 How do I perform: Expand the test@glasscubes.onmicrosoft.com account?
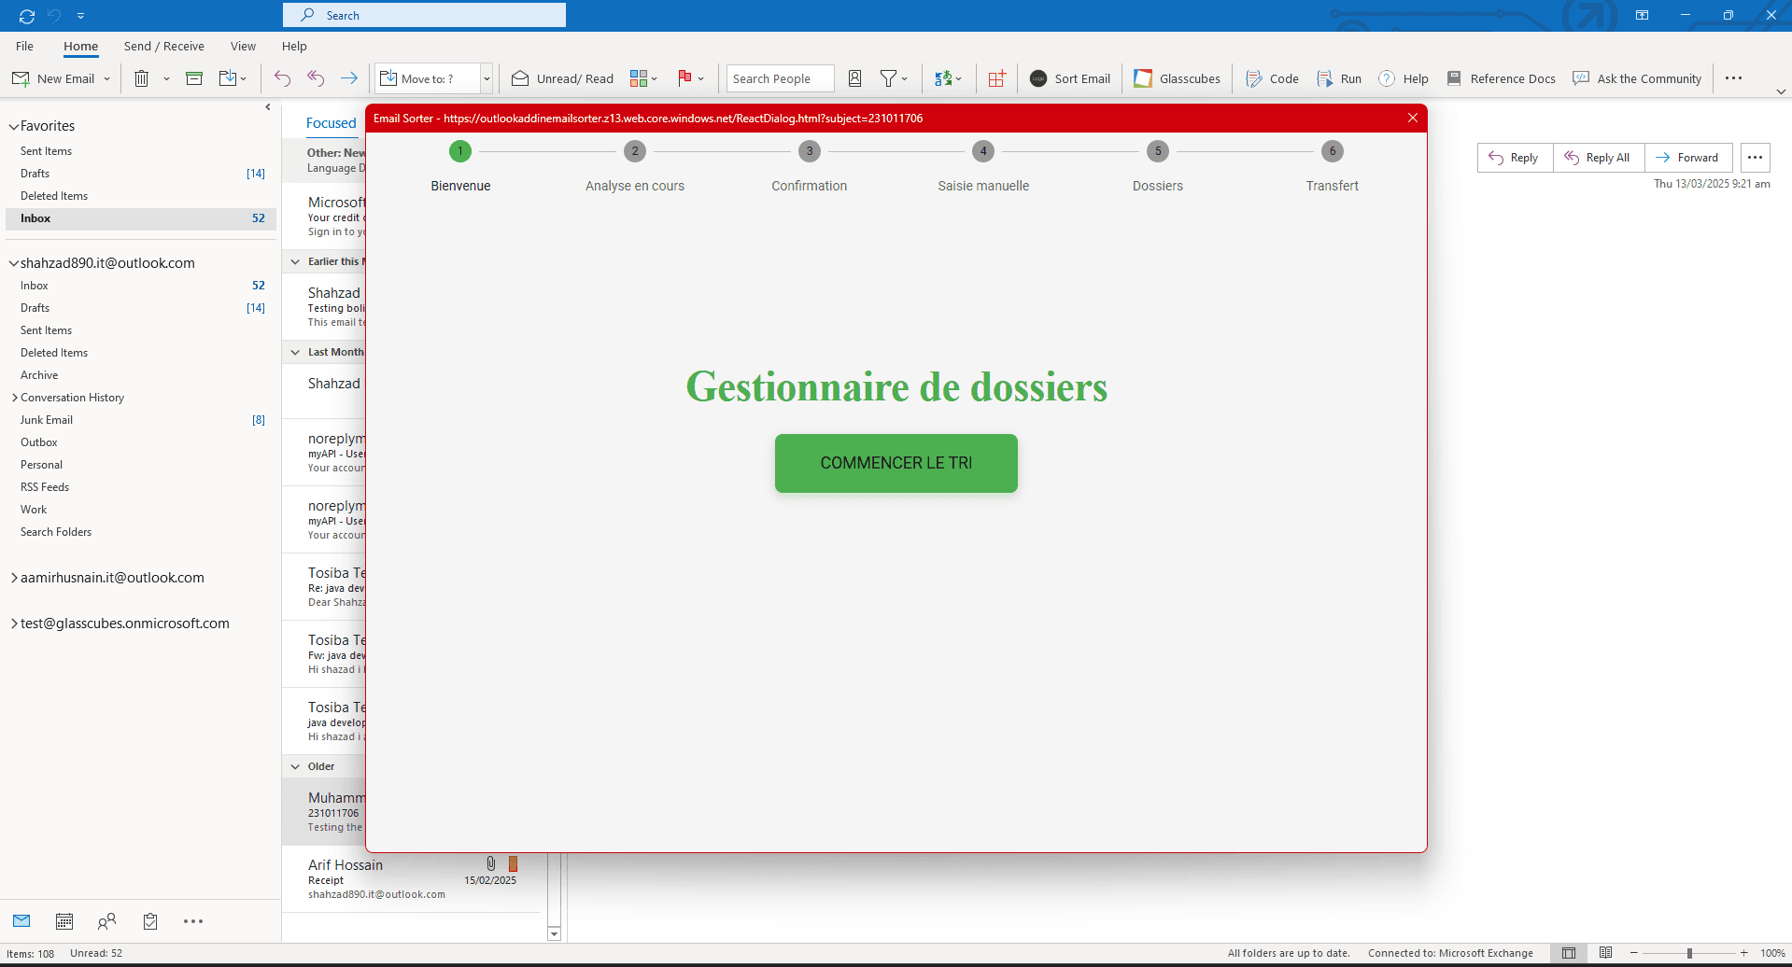[x=14, y=624]
